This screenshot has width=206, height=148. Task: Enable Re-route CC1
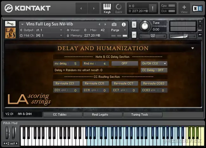pos(66,84)
